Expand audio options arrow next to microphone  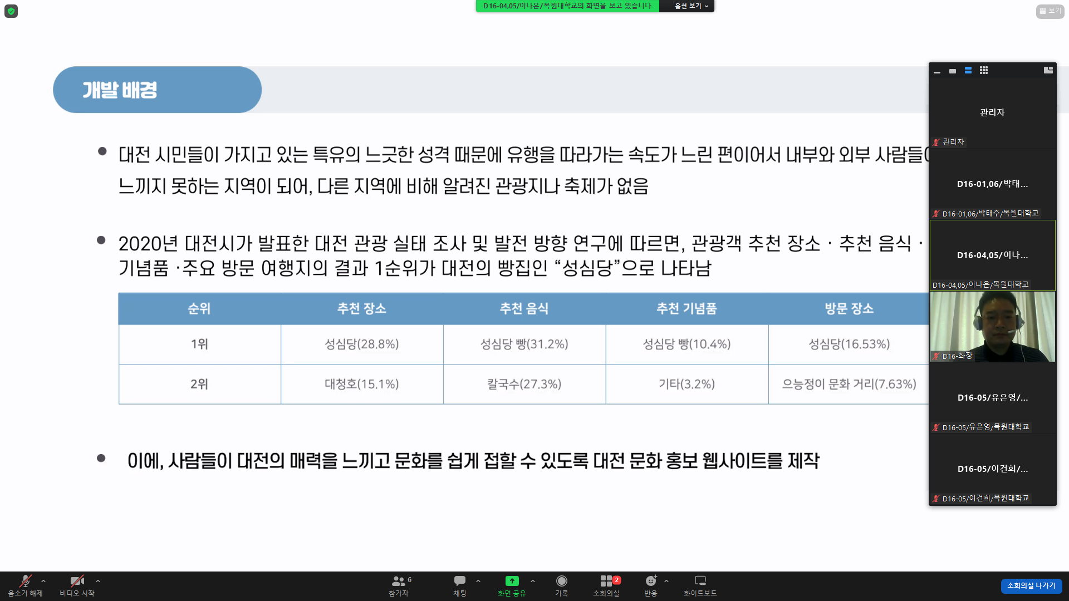43,581
